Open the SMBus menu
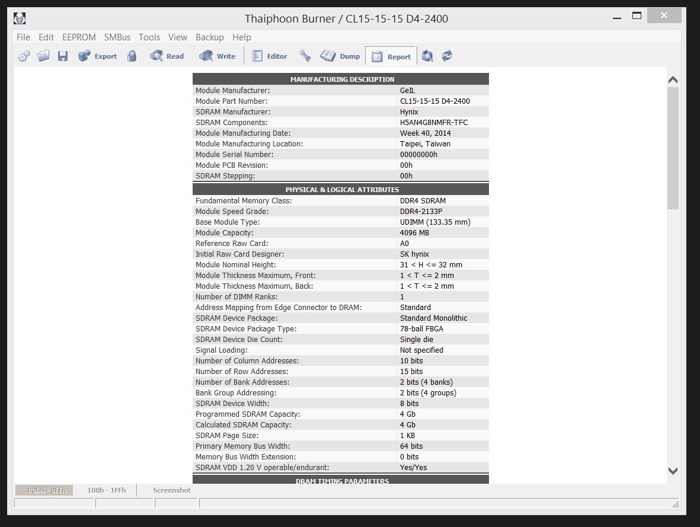Image resolution: width=700 pixels, height=527 pixels. click(117, 37)
